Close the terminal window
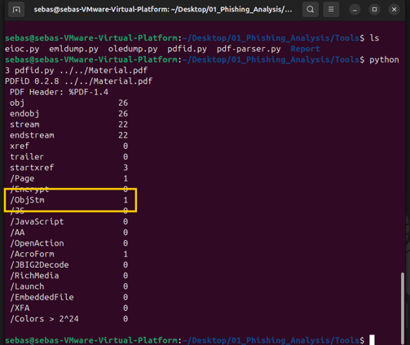Image resolution: width=410 pixels, height=345 pixels. pos(394,10)
